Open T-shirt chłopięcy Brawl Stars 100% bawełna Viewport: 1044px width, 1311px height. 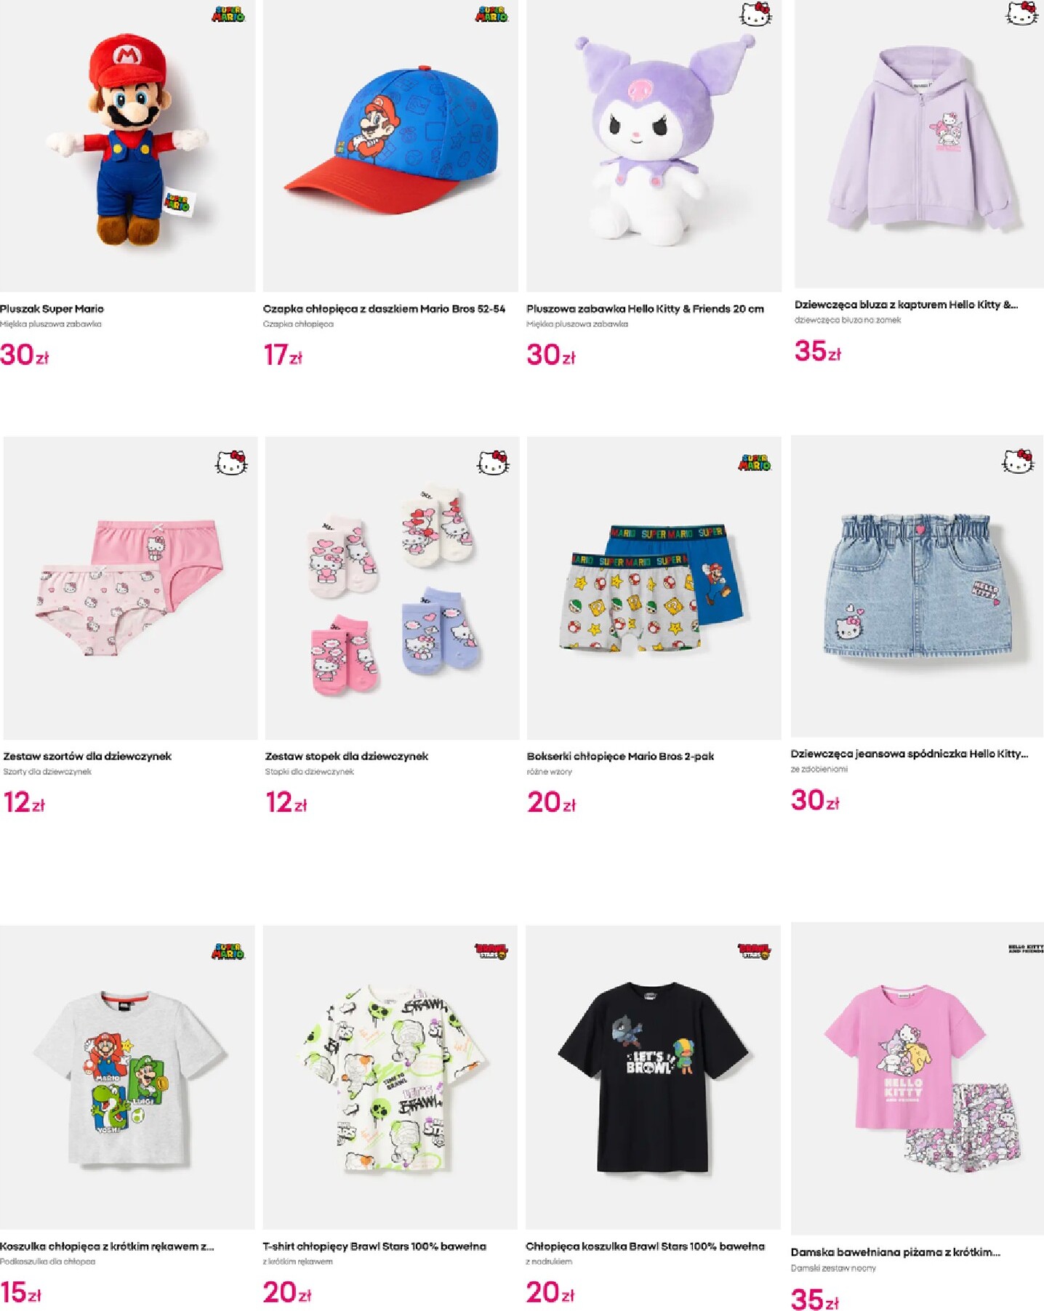pyautogui.click(x=374, y=1246)
